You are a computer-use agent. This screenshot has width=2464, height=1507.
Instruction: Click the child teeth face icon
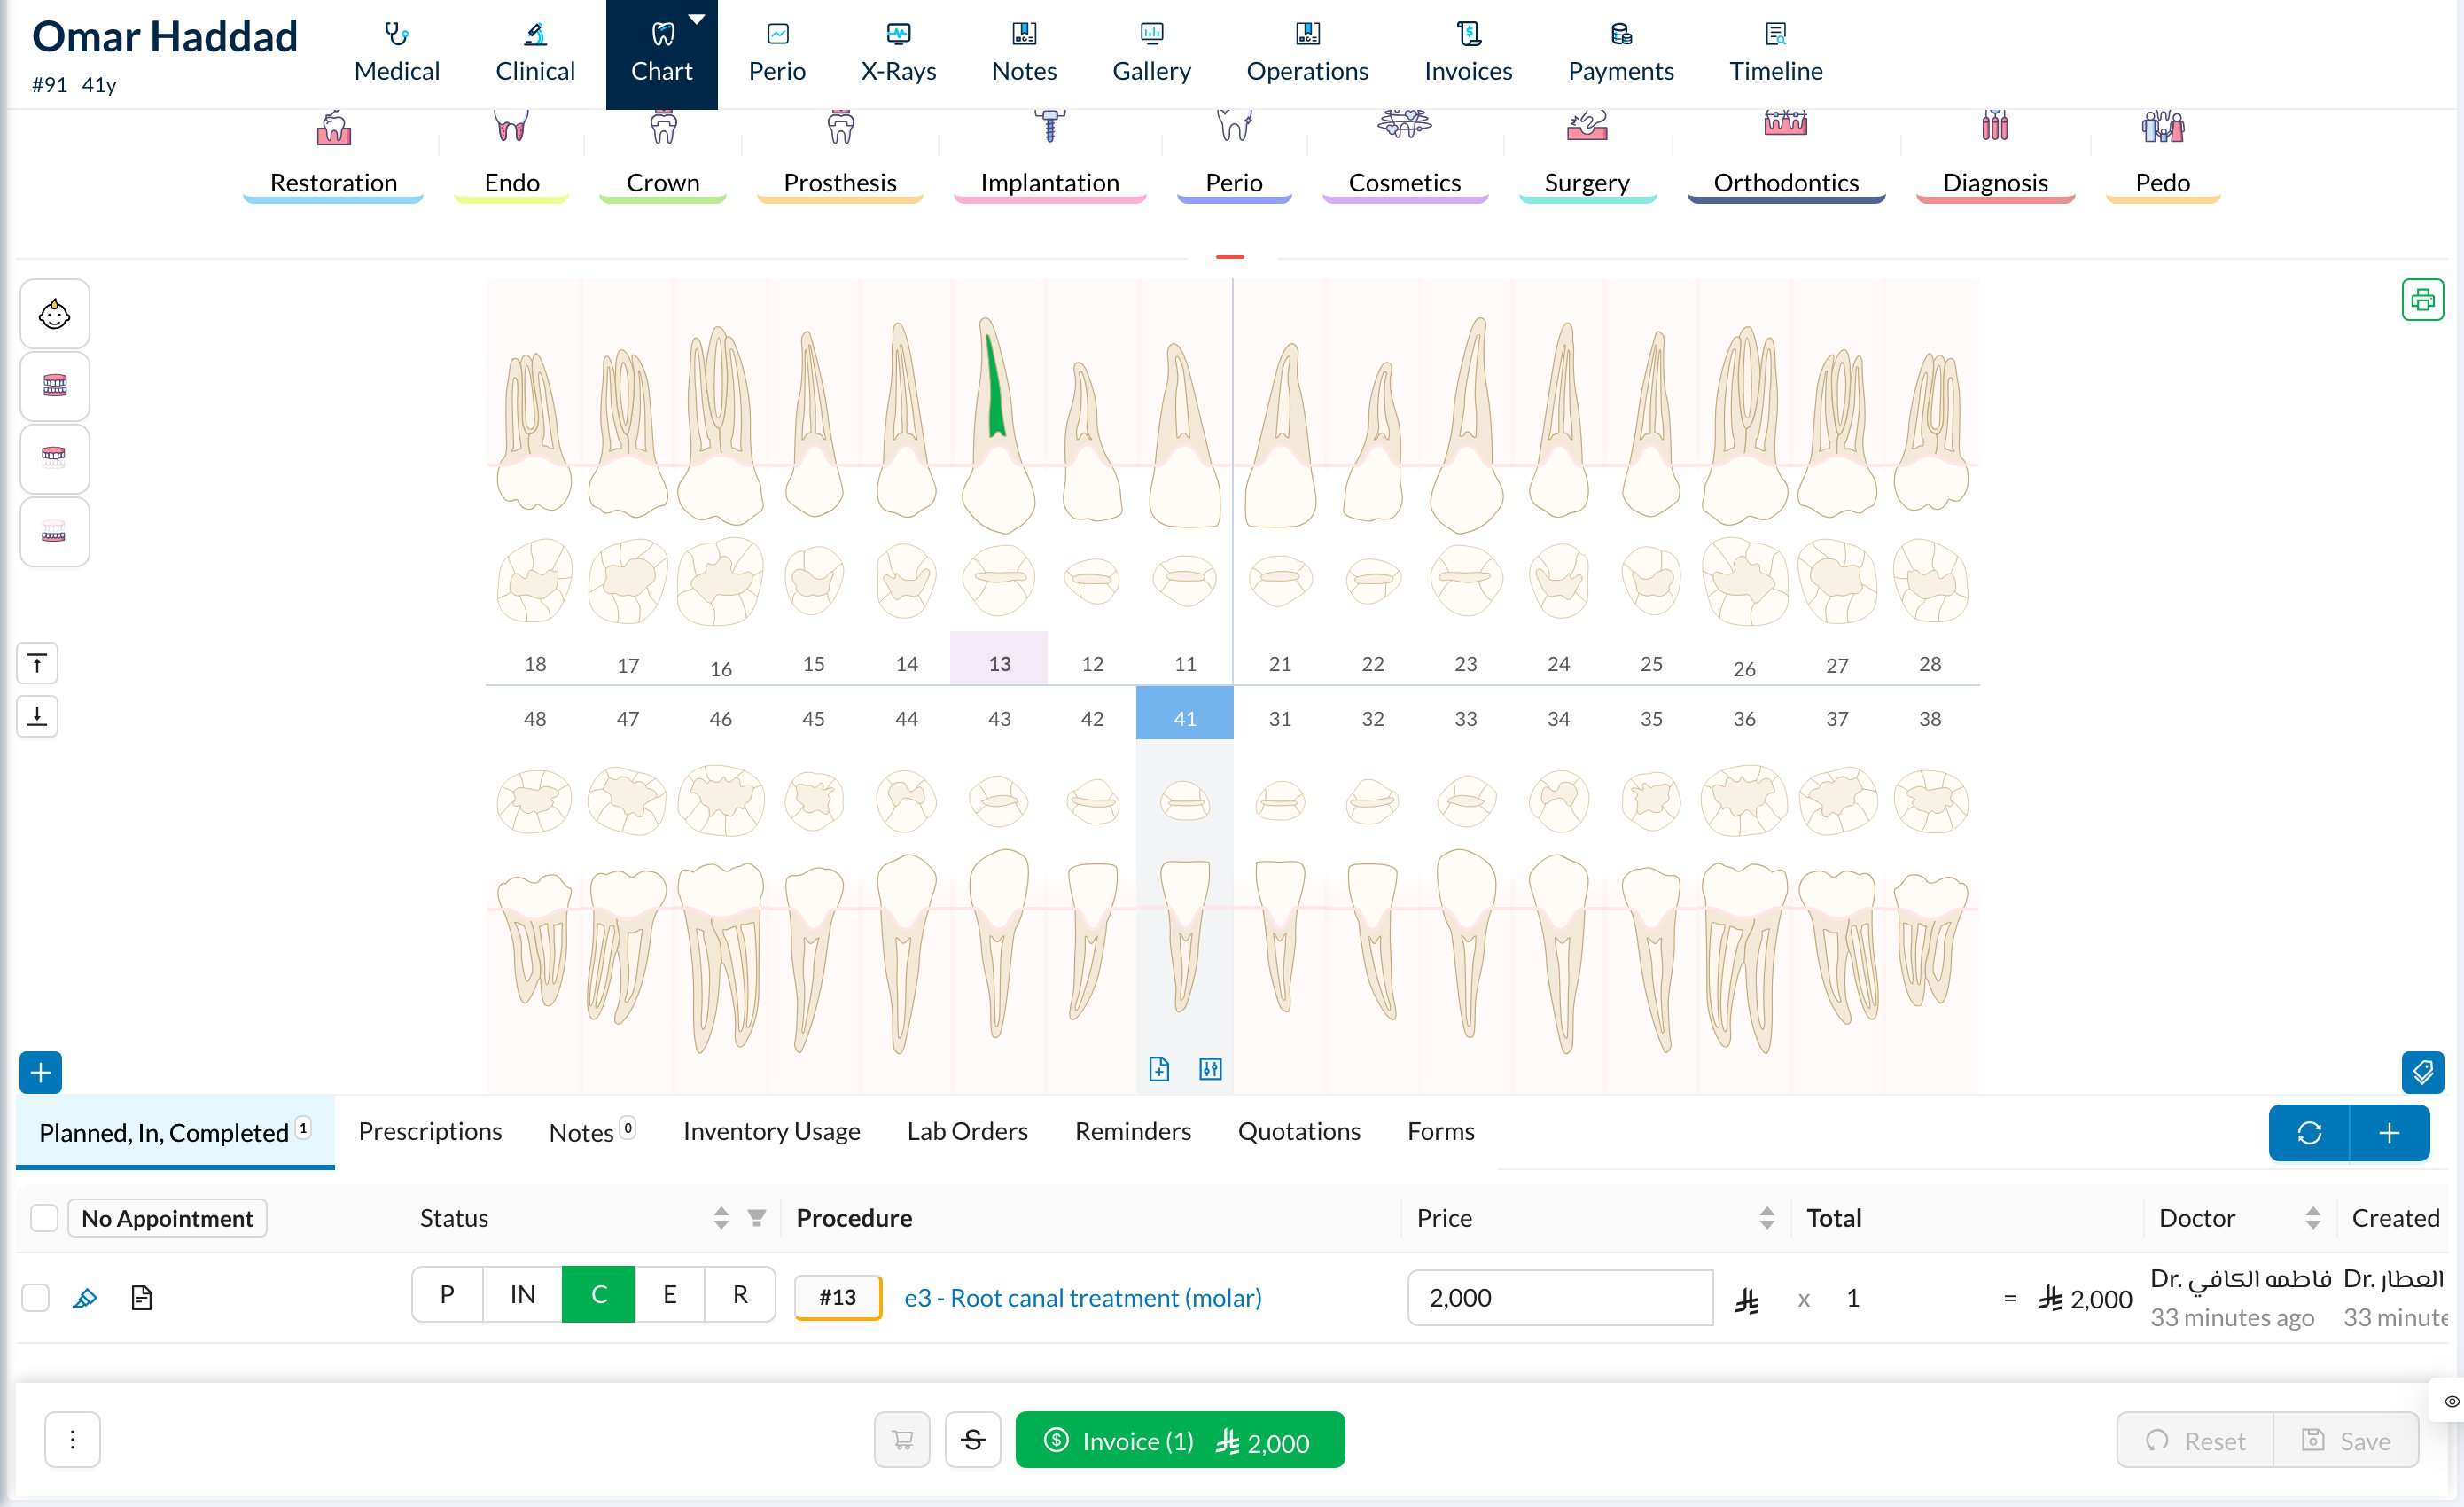tap(55, 314)
